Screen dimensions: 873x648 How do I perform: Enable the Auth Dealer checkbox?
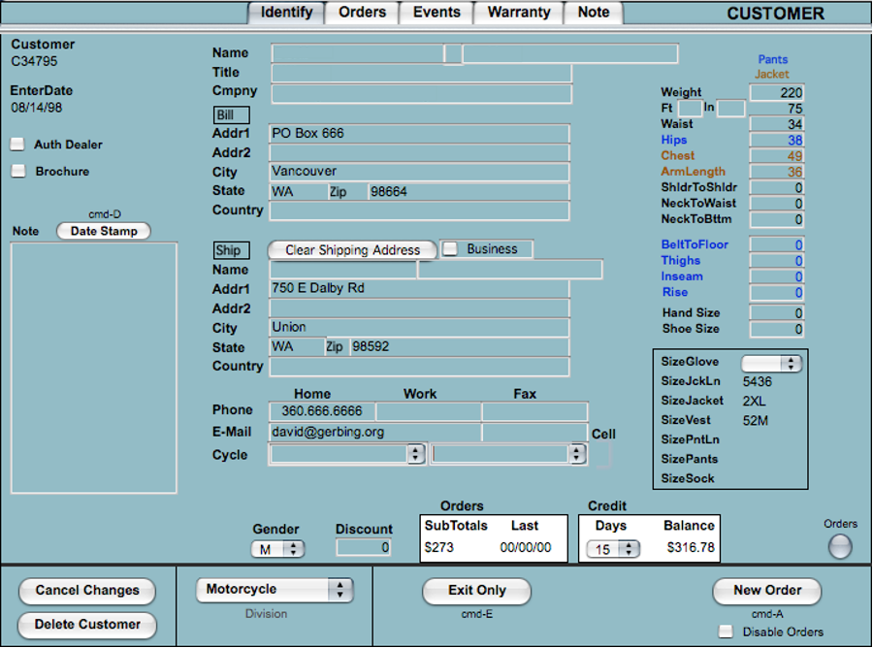point(17,145)
